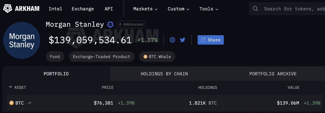The image size is (325, 113).
Task: Switch to the Holdings by Chain tab
Action: [x=164, y=74]
